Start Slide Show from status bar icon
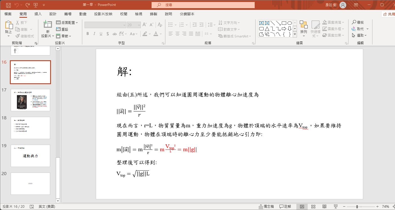The height and width of the screenshot is (210, 395). tap(335, 207)
